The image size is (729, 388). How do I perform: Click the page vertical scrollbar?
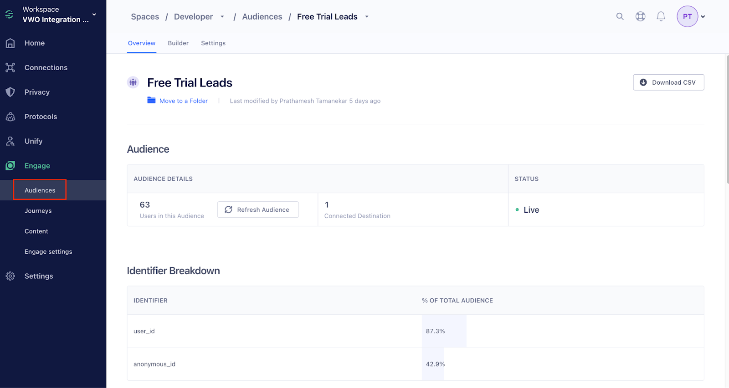(727, 119)
